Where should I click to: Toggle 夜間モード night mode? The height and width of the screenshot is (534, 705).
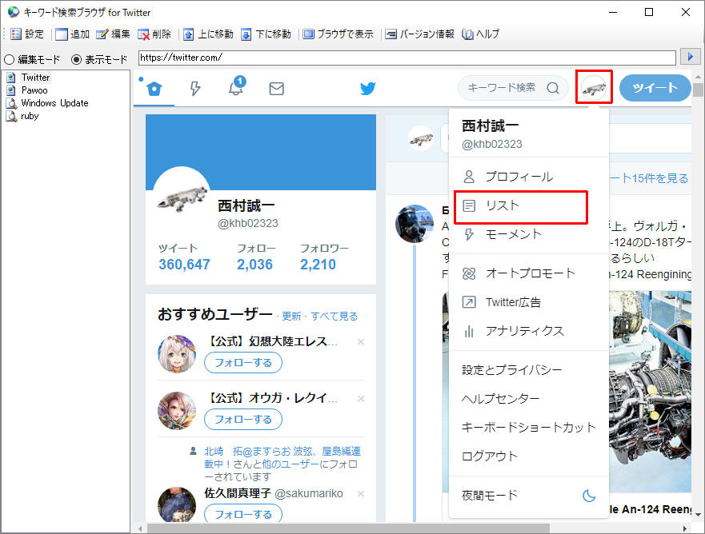529,496
